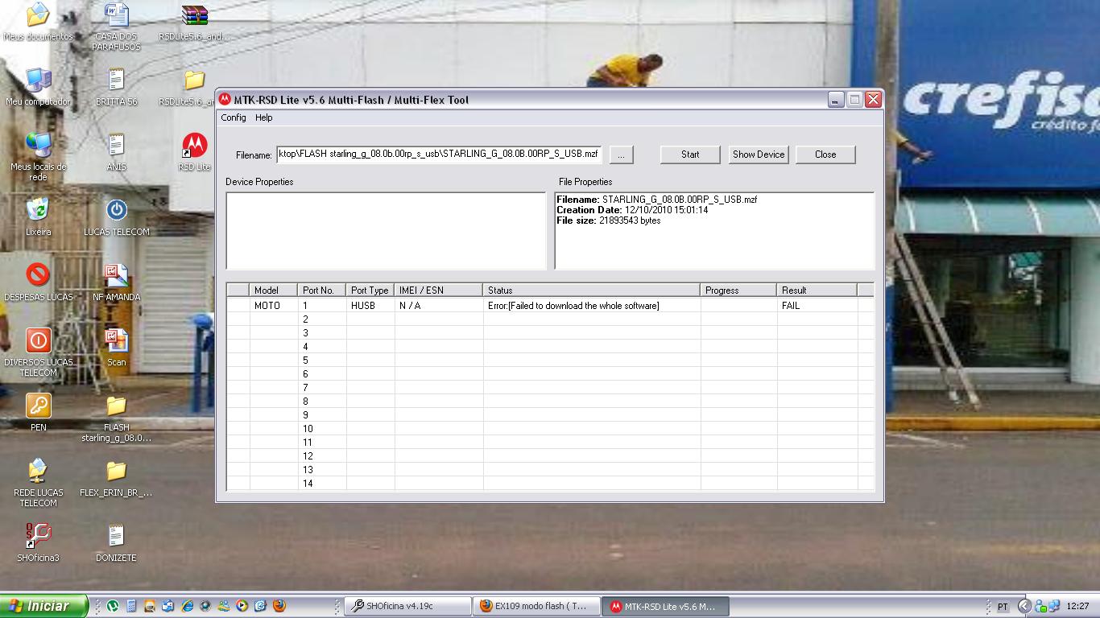Switch to EX109 modo flash Firefox window
1100x618 pixels.
[536, 606]
